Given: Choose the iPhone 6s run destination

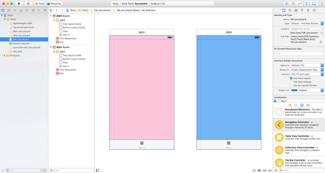Looking at the screenshot, I should [54, 3].
